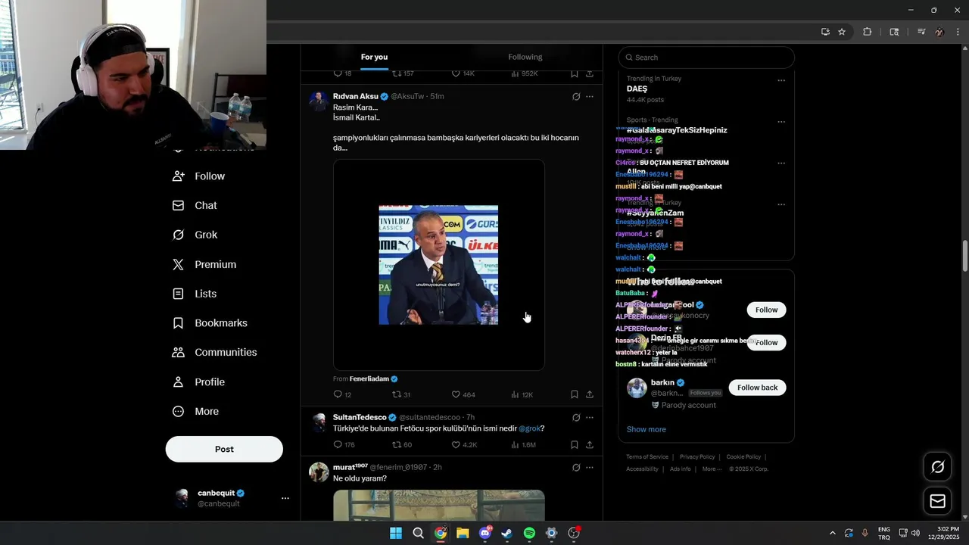The image size is (969, 545).
Task: Bookmark this page with Chrome star
Action: coord(841,32)
